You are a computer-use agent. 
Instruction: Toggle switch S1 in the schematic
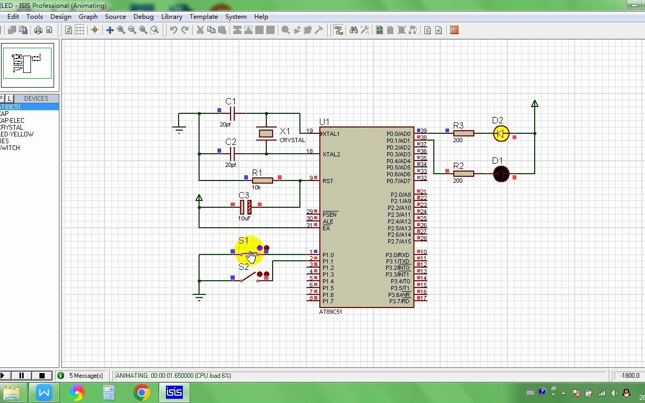click(250, 254)
